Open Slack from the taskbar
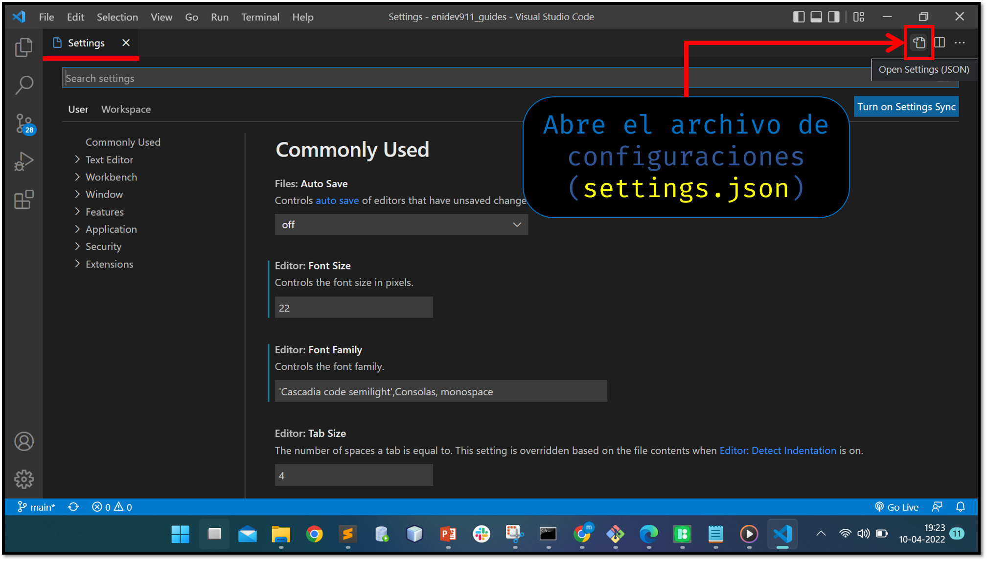 click(x=482, y=534)
